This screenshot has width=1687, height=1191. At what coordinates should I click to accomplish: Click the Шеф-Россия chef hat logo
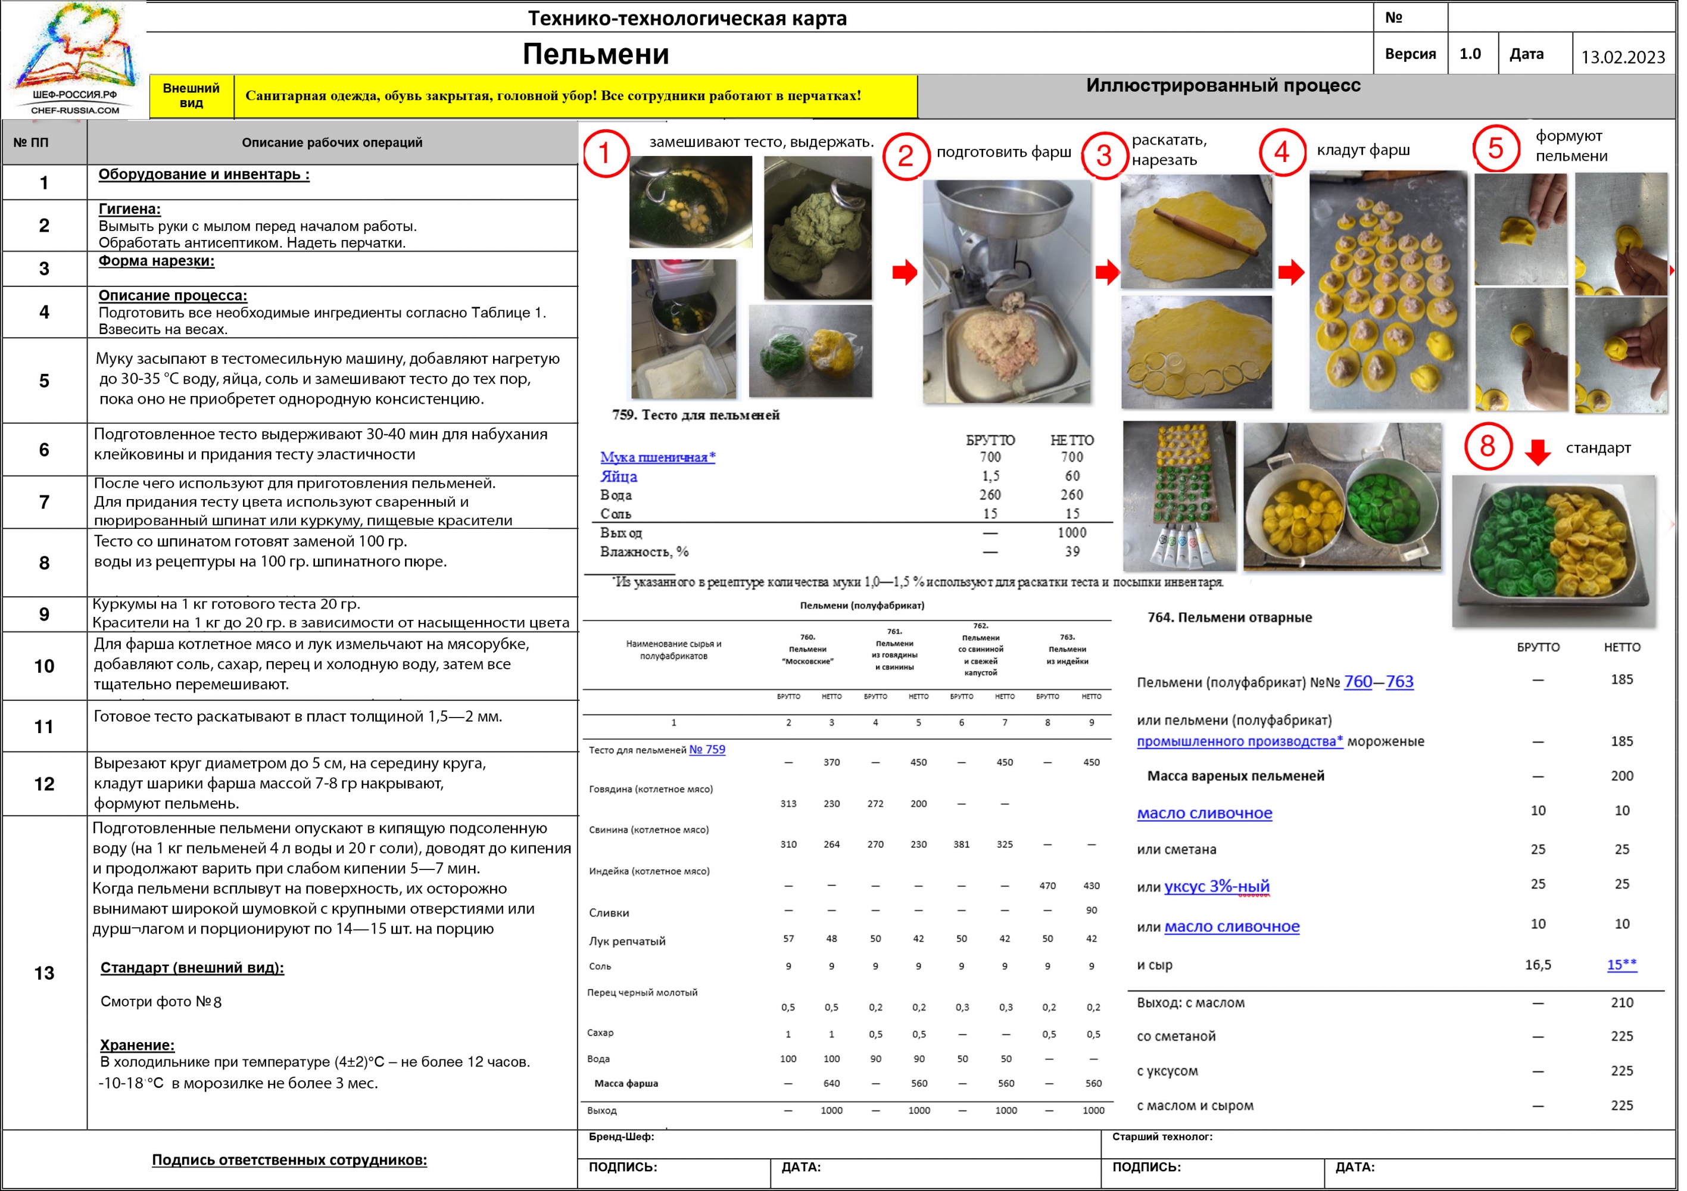(x=74, y=59)
